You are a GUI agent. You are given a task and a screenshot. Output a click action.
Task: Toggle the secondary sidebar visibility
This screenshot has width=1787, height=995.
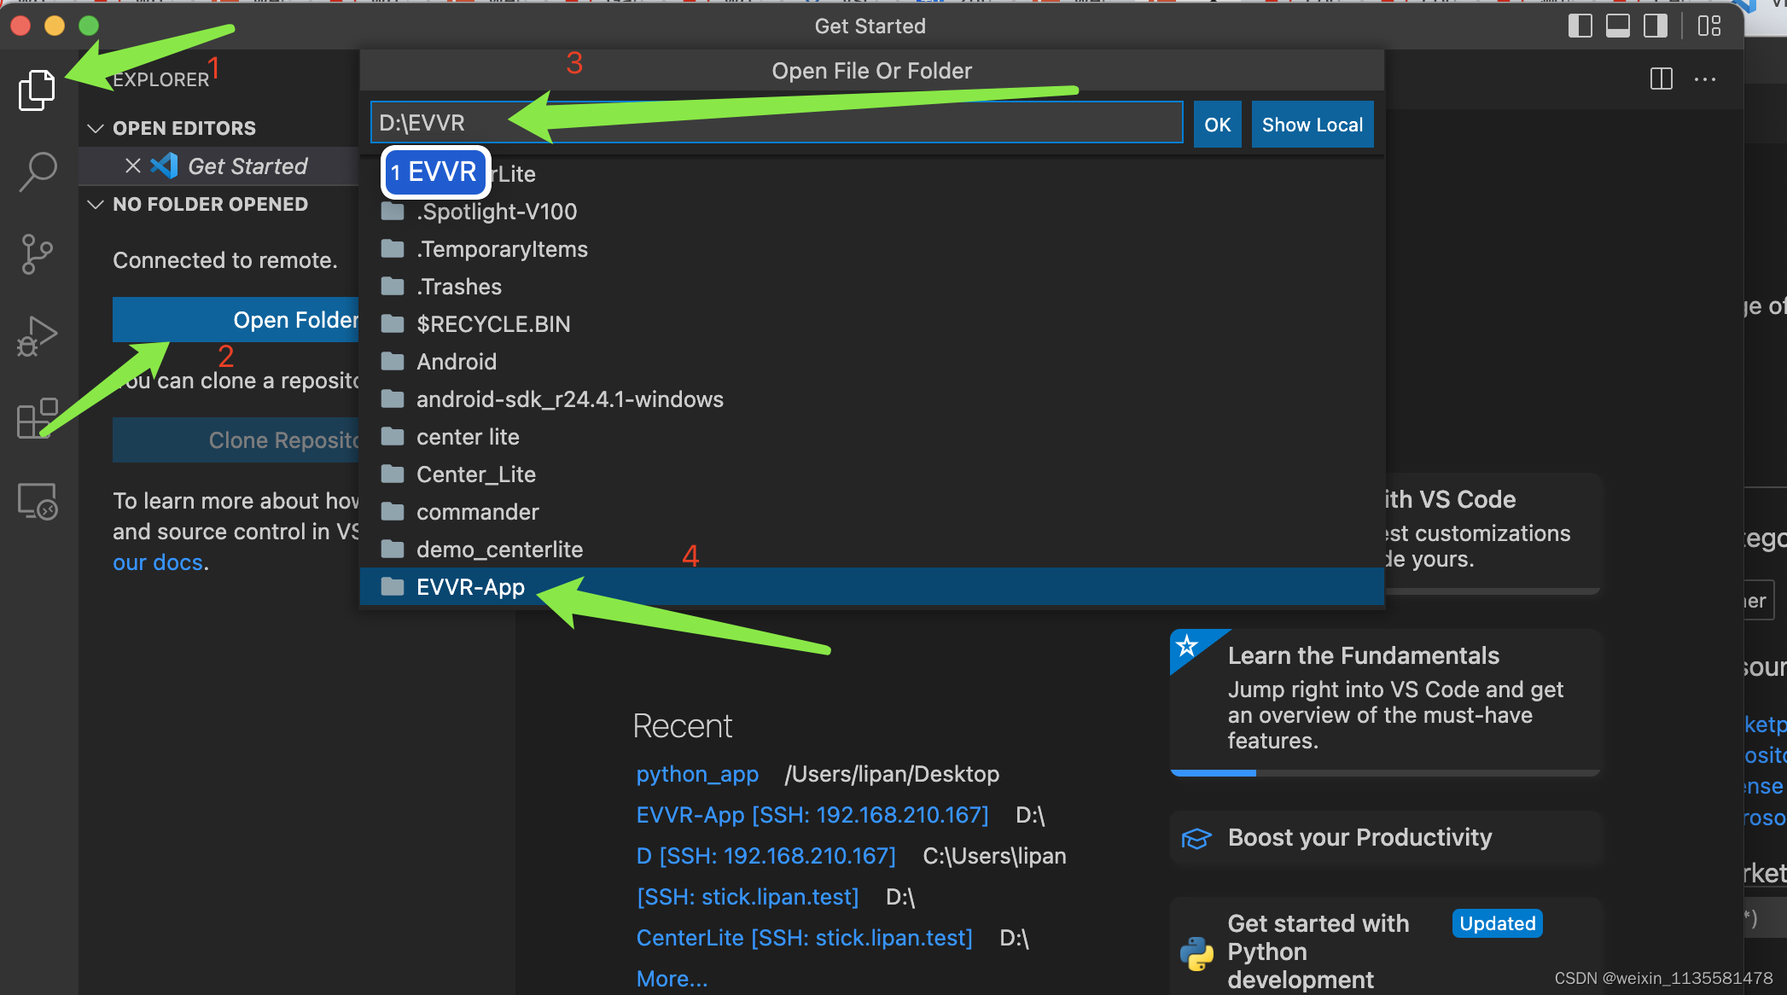(x=1656, y=26)
